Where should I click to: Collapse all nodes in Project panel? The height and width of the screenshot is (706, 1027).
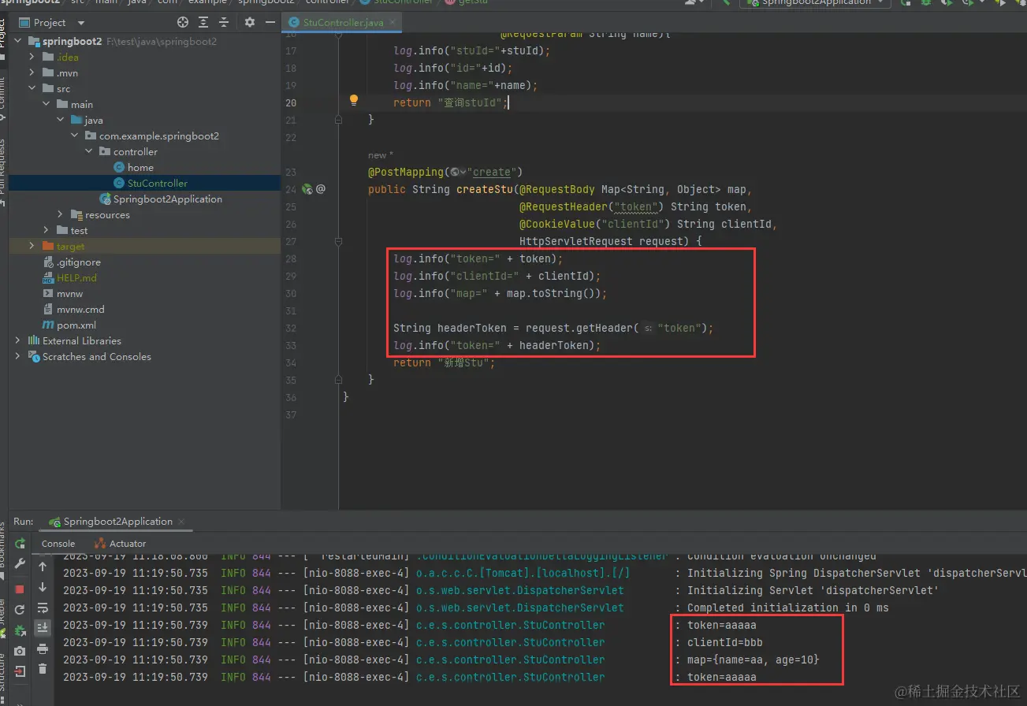(x=224, y=22)
